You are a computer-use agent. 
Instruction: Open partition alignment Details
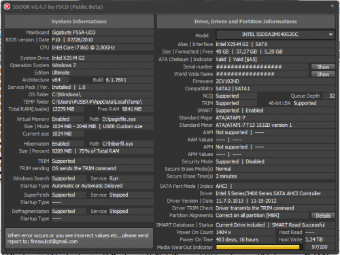click(323, 216)
